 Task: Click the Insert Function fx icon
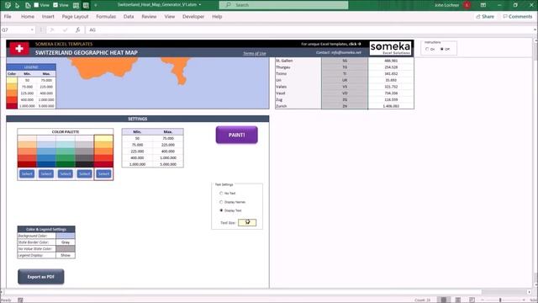[78, 30]
